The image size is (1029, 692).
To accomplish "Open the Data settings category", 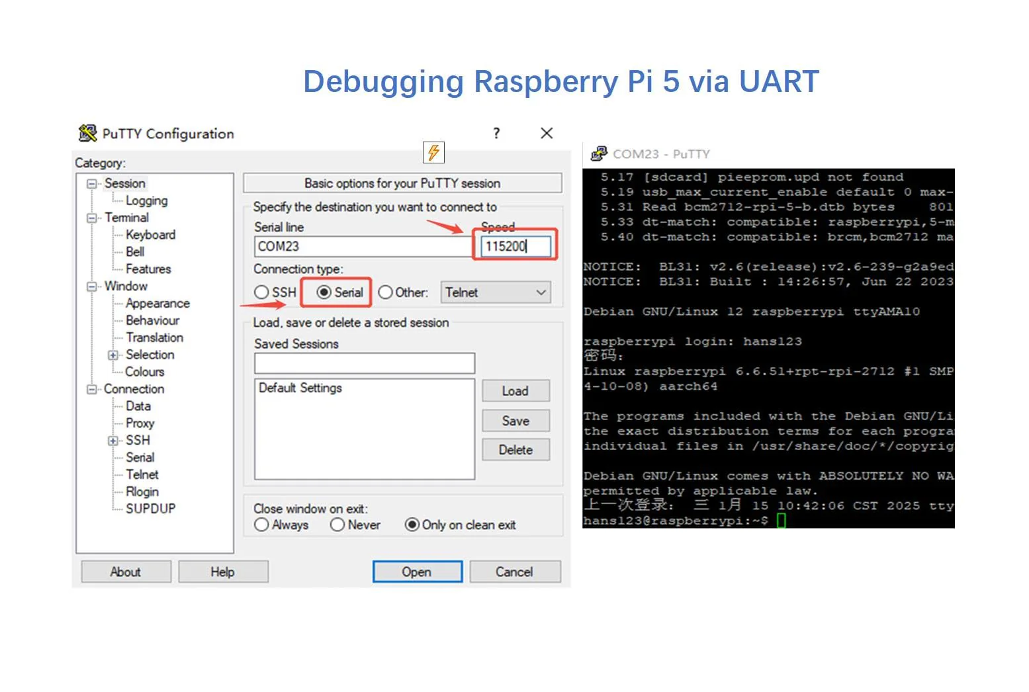I will 138,406.
